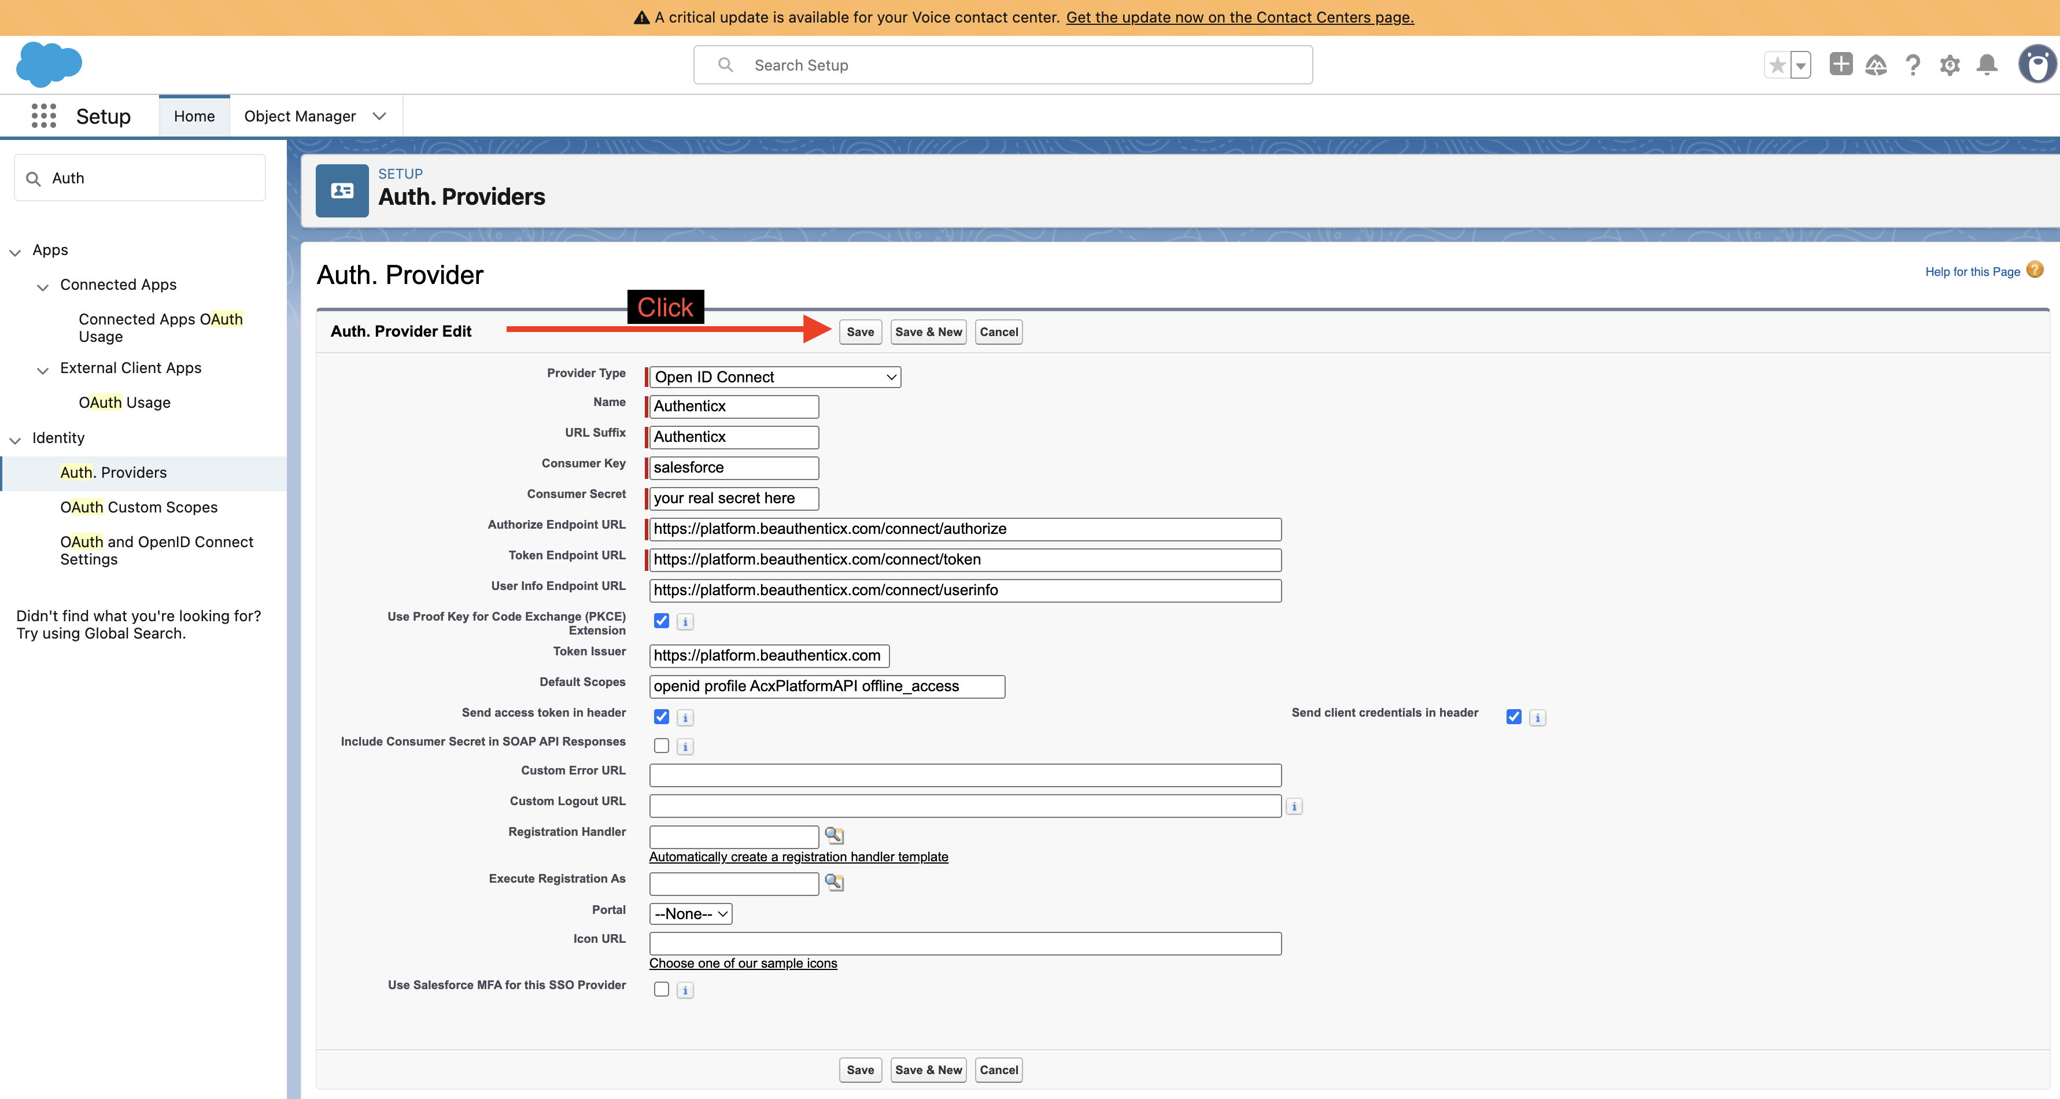Click the Auth. Providers page header icon

coord(342,190)
